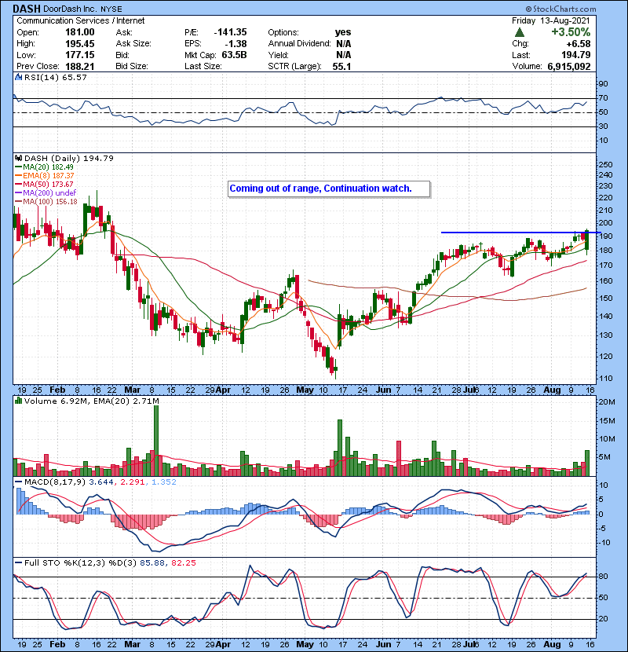The height and width of the screenshot is (652, 628).
Task: Click the NYSE exchange label
Action: [111, 9]
